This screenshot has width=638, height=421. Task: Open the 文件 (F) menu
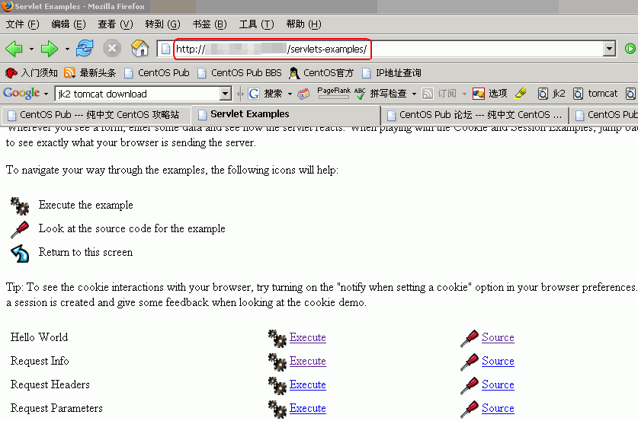click(x=22, y=24)
